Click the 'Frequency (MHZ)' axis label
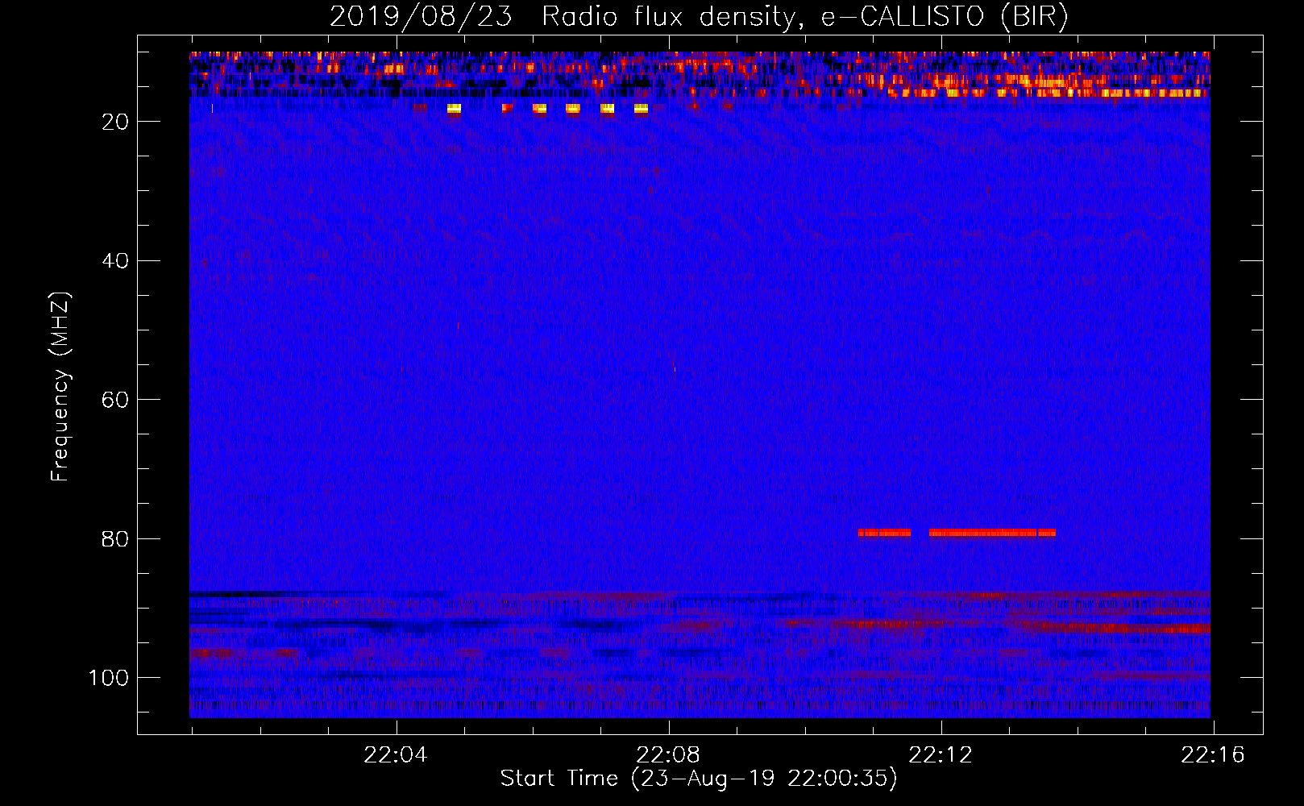The height and width of the screenshot is (806, 1304). [x=60, y=386]
